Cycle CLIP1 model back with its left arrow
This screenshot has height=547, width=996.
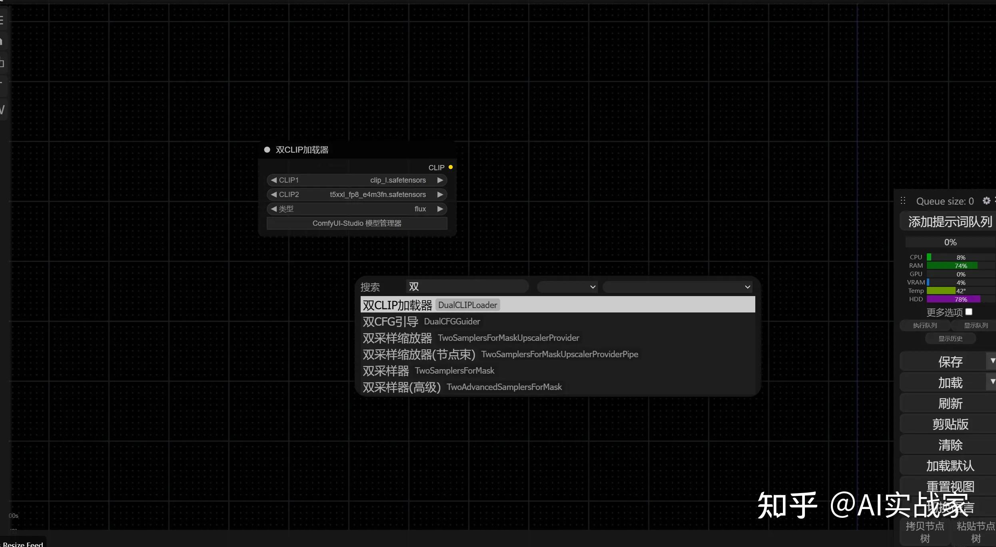click(x=274, y=180)
